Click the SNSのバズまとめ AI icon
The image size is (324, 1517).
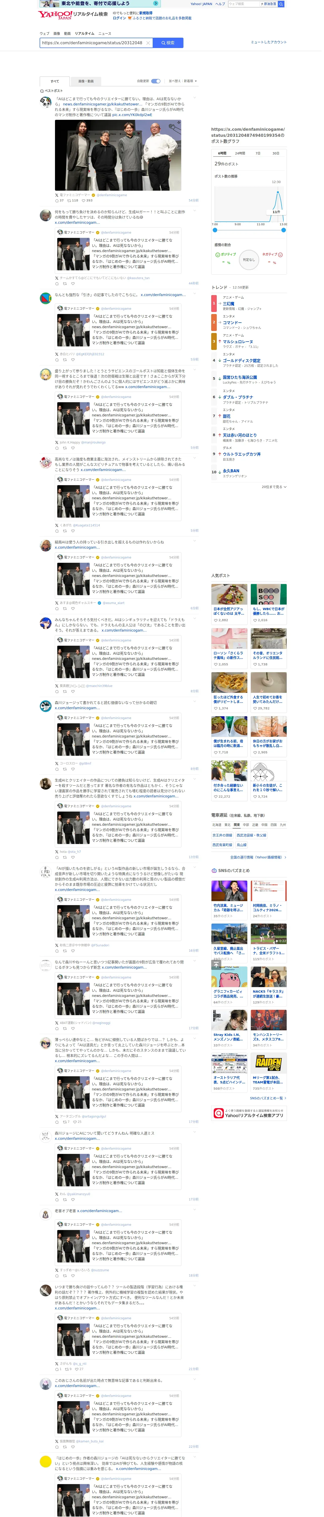pyautogui.click(x=213, y=871)
